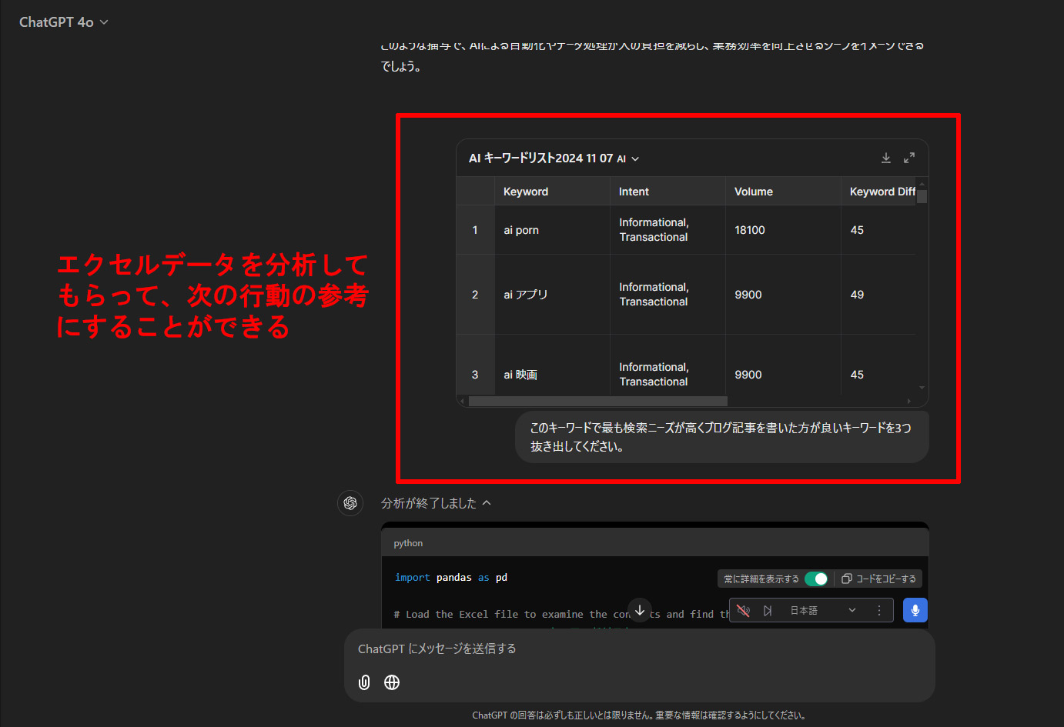Click the ChatGPT message input field
The image size is (1064, 727).
[x=639, y=649]
